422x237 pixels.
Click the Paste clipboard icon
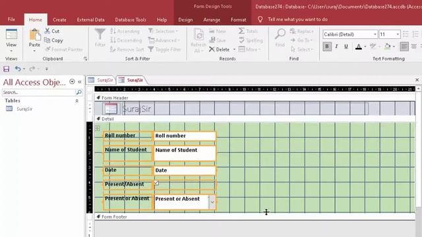(x=34, y=35)
